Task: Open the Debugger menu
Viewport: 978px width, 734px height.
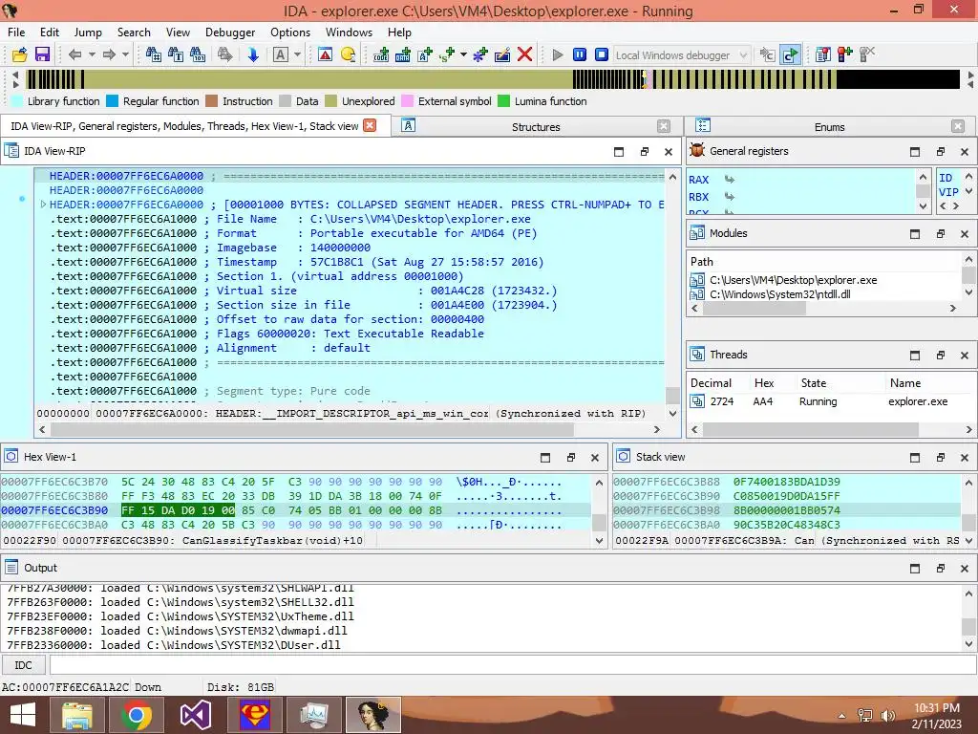Action: click(230, 32)
